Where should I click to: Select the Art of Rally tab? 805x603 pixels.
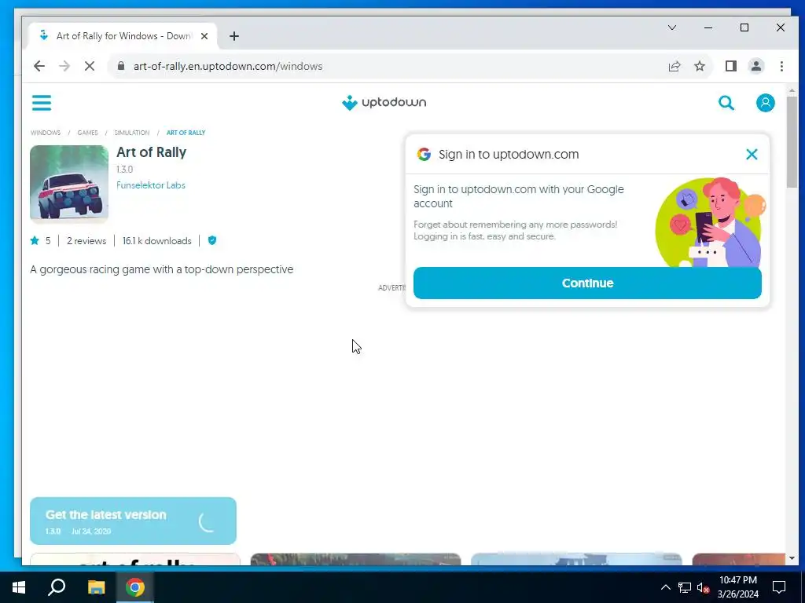point(122,36)
